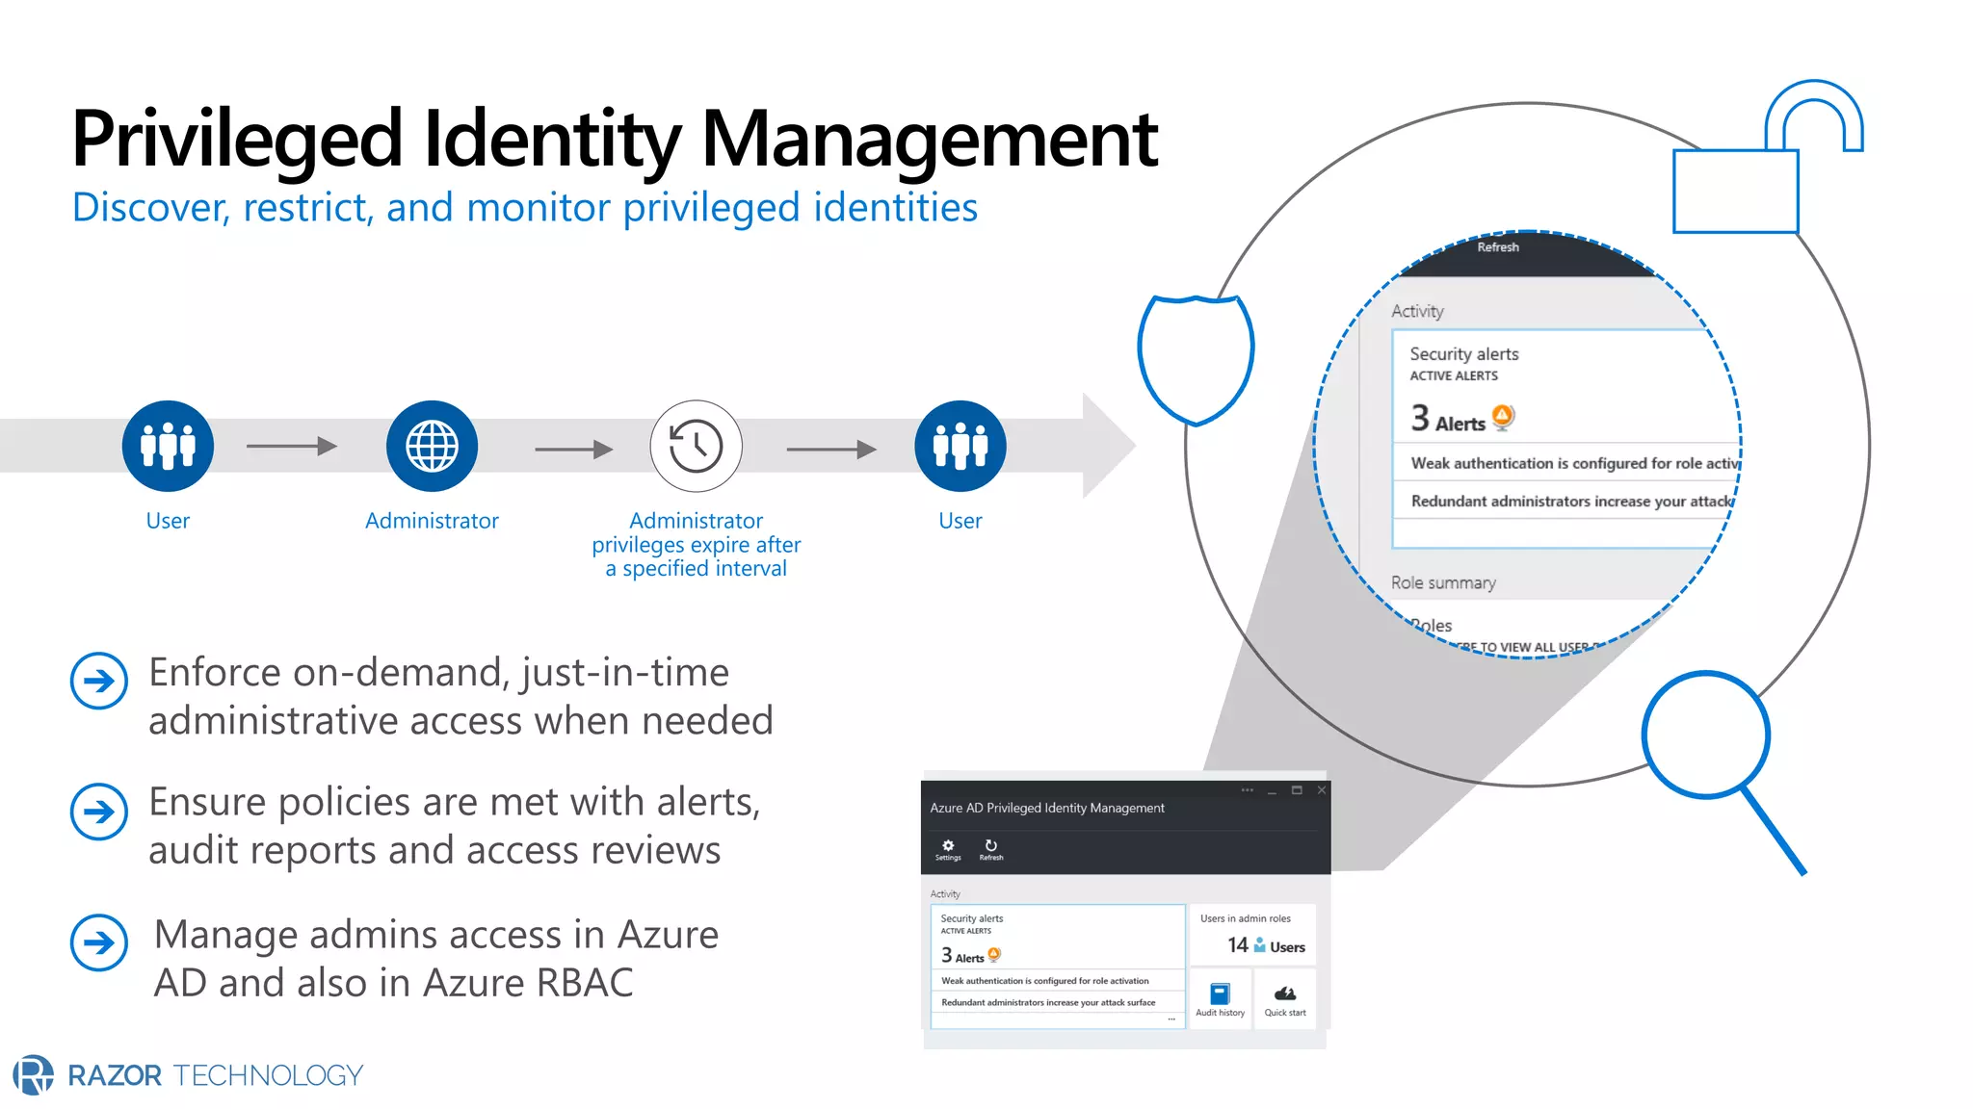
Task: Open the Users in admin roles tile
Action: [1252, 934]
